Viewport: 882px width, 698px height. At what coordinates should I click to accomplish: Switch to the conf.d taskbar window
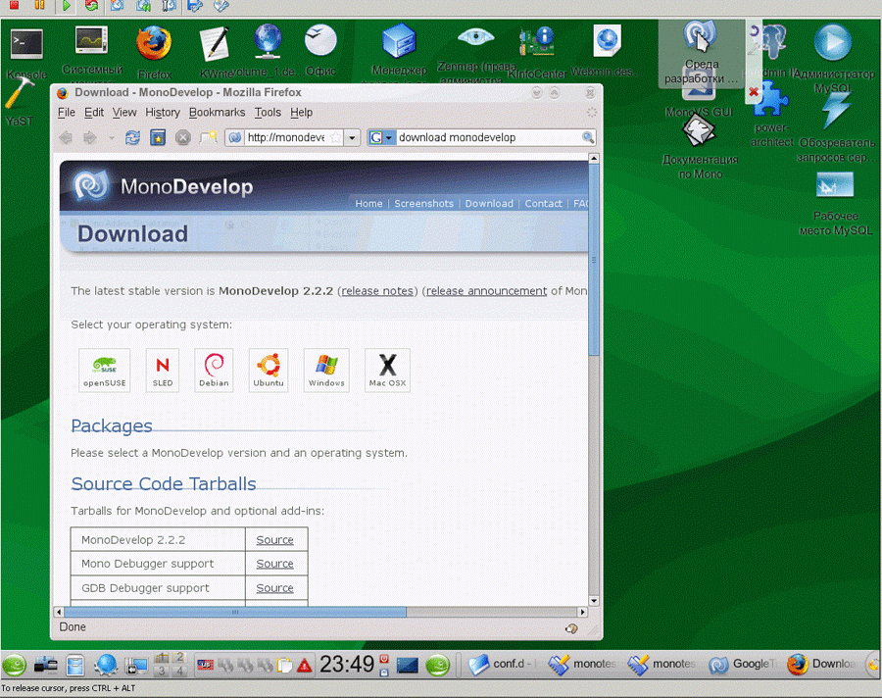500,665
